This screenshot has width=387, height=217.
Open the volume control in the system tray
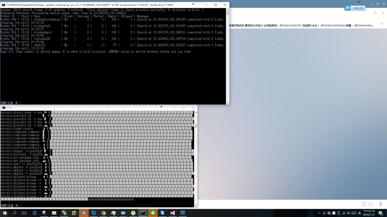pos(348,213)
